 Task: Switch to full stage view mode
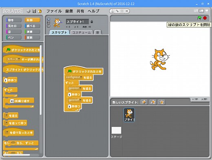click(x=201, y=11)
